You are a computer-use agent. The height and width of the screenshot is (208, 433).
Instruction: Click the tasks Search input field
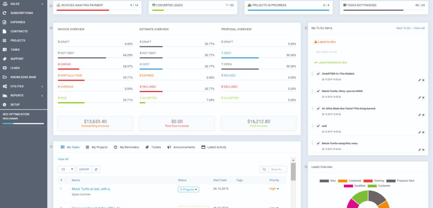[278, 169]
